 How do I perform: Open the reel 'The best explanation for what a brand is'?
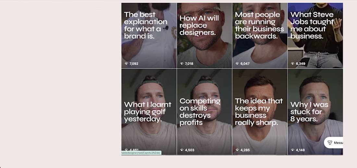click(149, 36)
